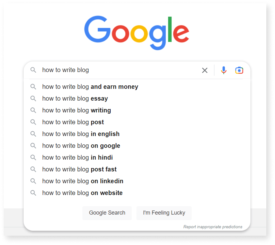Open Google Lens camera icon
The width and height of the screenshot is (275, 245).
pyautogui.click(x=239, y=70)
